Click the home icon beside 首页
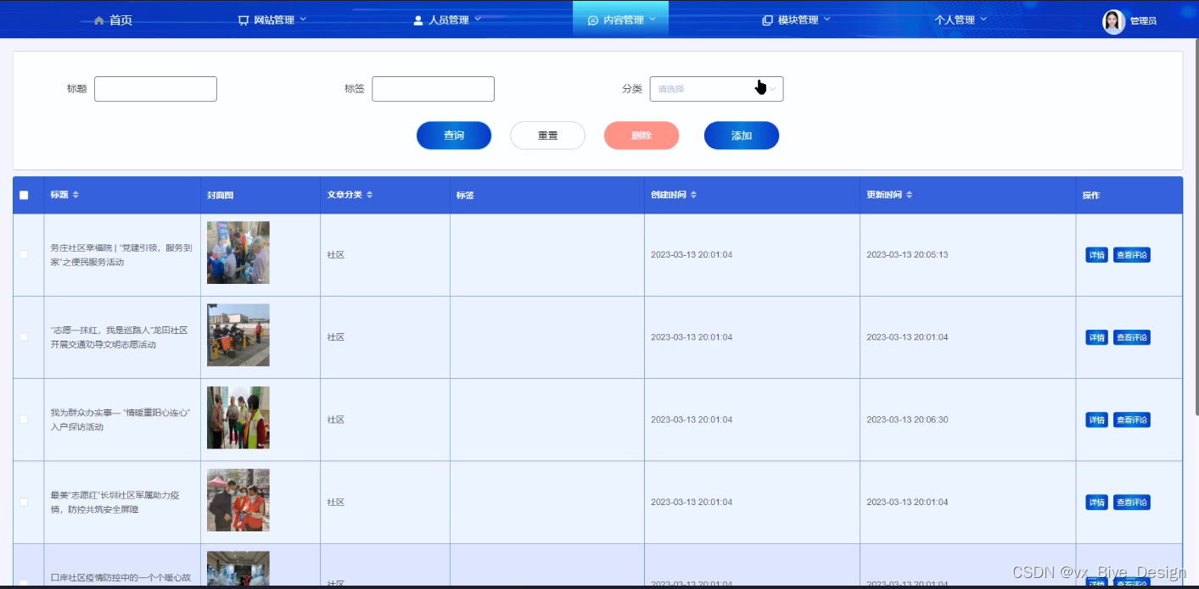Viewport: 1199px width, 589px height. point(98,19)
